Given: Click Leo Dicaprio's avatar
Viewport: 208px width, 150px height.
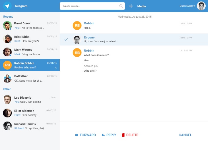Looking at the screenshot, I should pos(7,100).
